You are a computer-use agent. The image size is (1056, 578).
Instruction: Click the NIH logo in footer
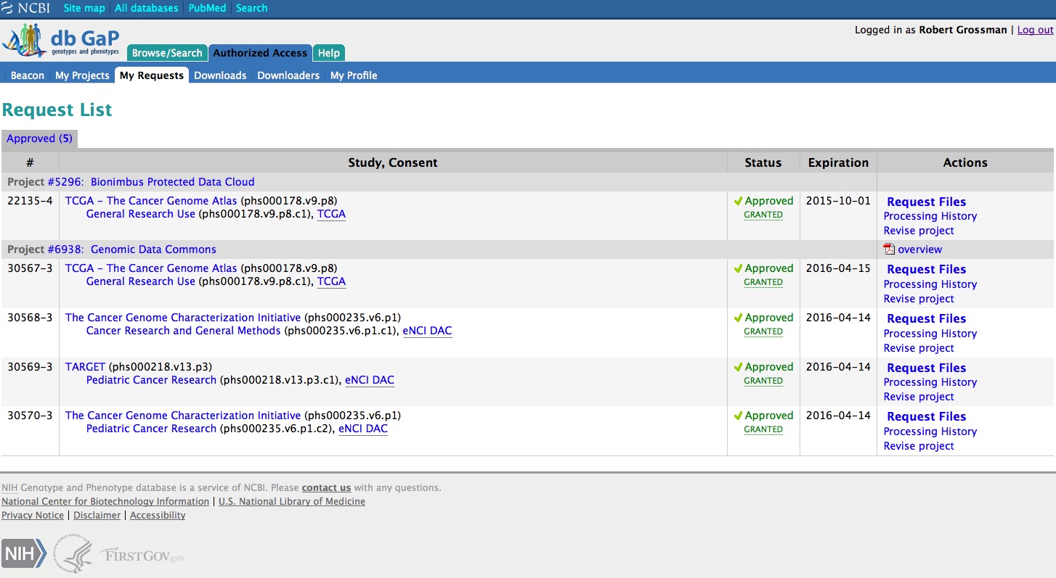pyautogui.click(x=24, y=556)
